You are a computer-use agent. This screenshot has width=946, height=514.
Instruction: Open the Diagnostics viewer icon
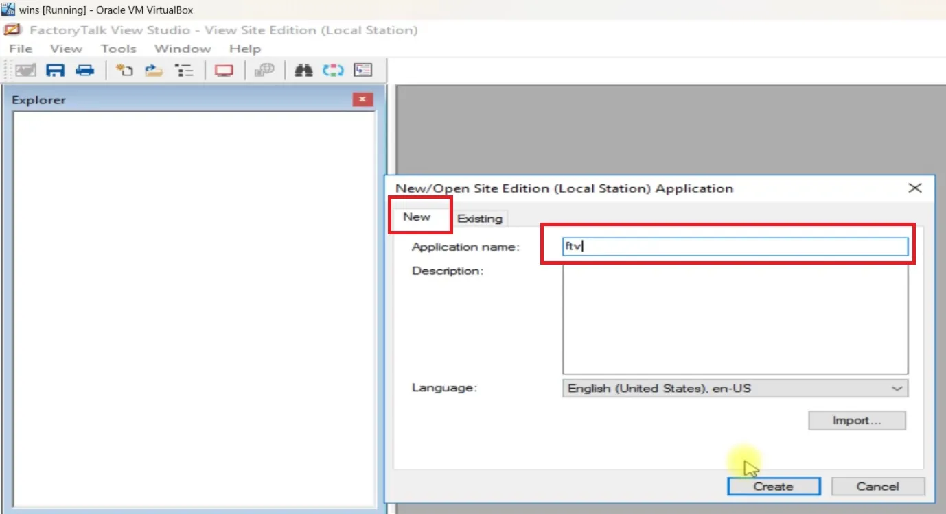(x=363, y=69)
